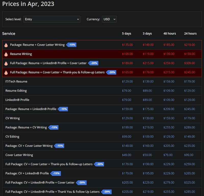The height and width of the screenshot is (196, 204).
Task: Click Package: CV + LinkedIn® Profile name
Action: 27,173
